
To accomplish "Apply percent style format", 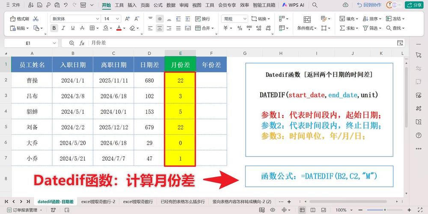I will [x=240, y=28].
